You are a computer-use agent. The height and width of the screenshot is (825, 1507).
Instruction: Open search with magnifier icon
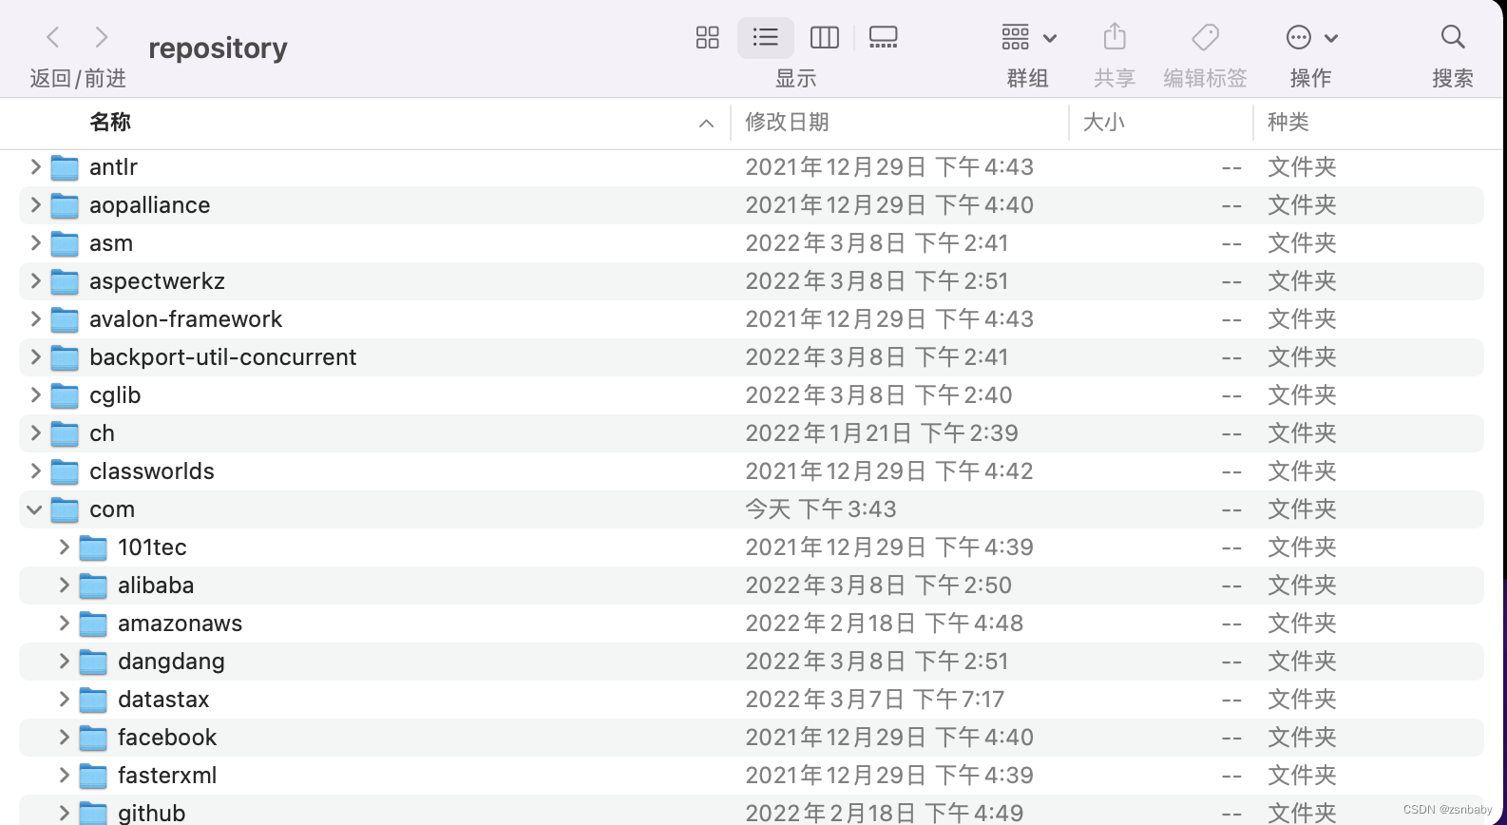point(1452,37)
